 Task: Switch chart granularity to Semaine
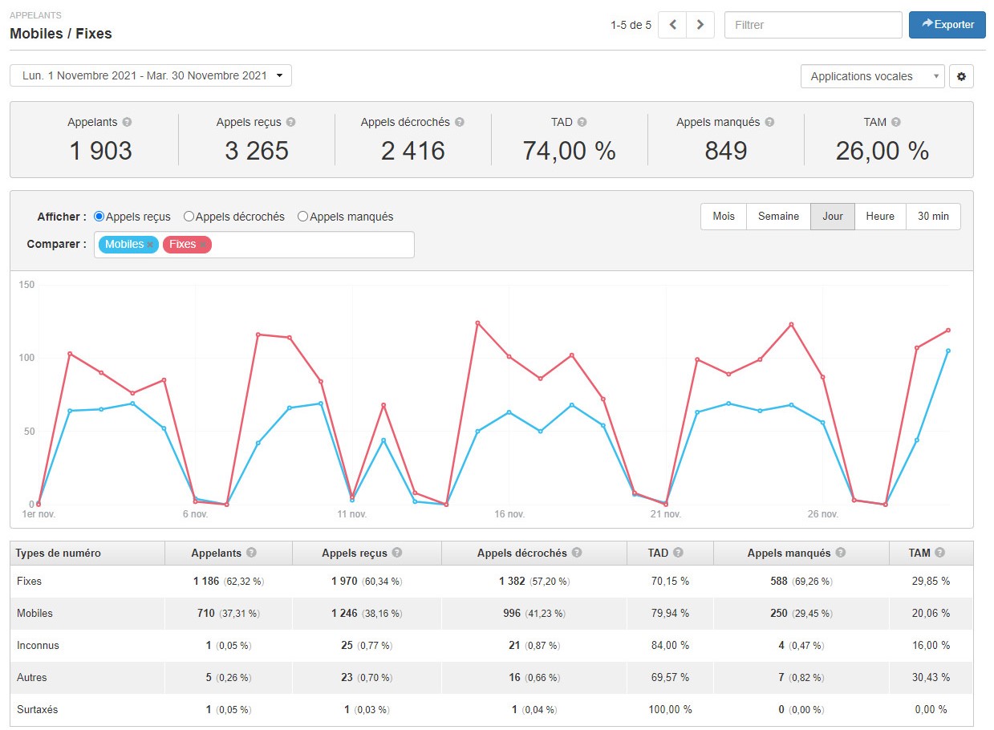click(778, 217)
